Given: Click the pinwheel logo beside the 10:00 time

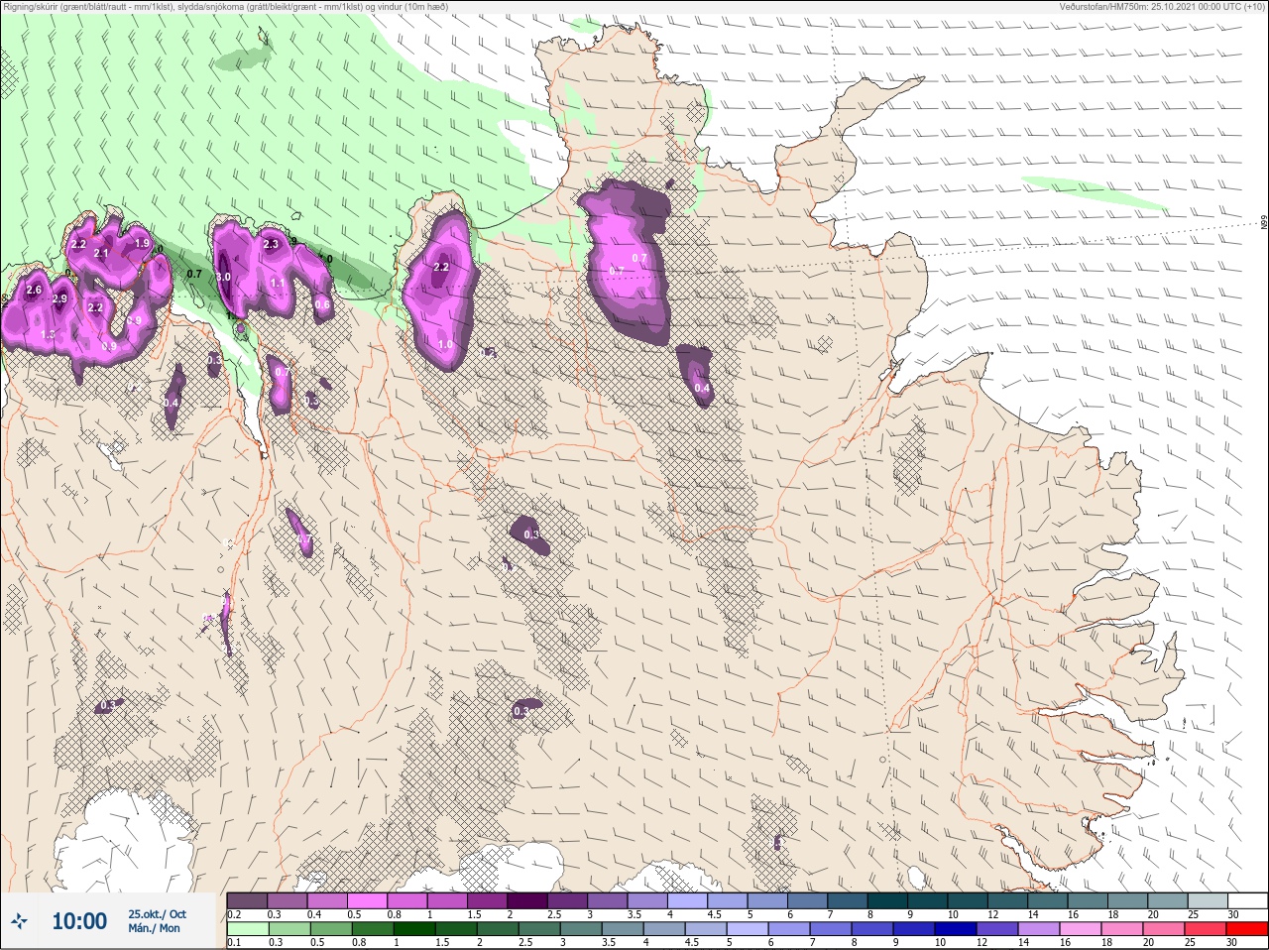Looking at the screenshot, I should pyautogui.click(x=19, y=921).
